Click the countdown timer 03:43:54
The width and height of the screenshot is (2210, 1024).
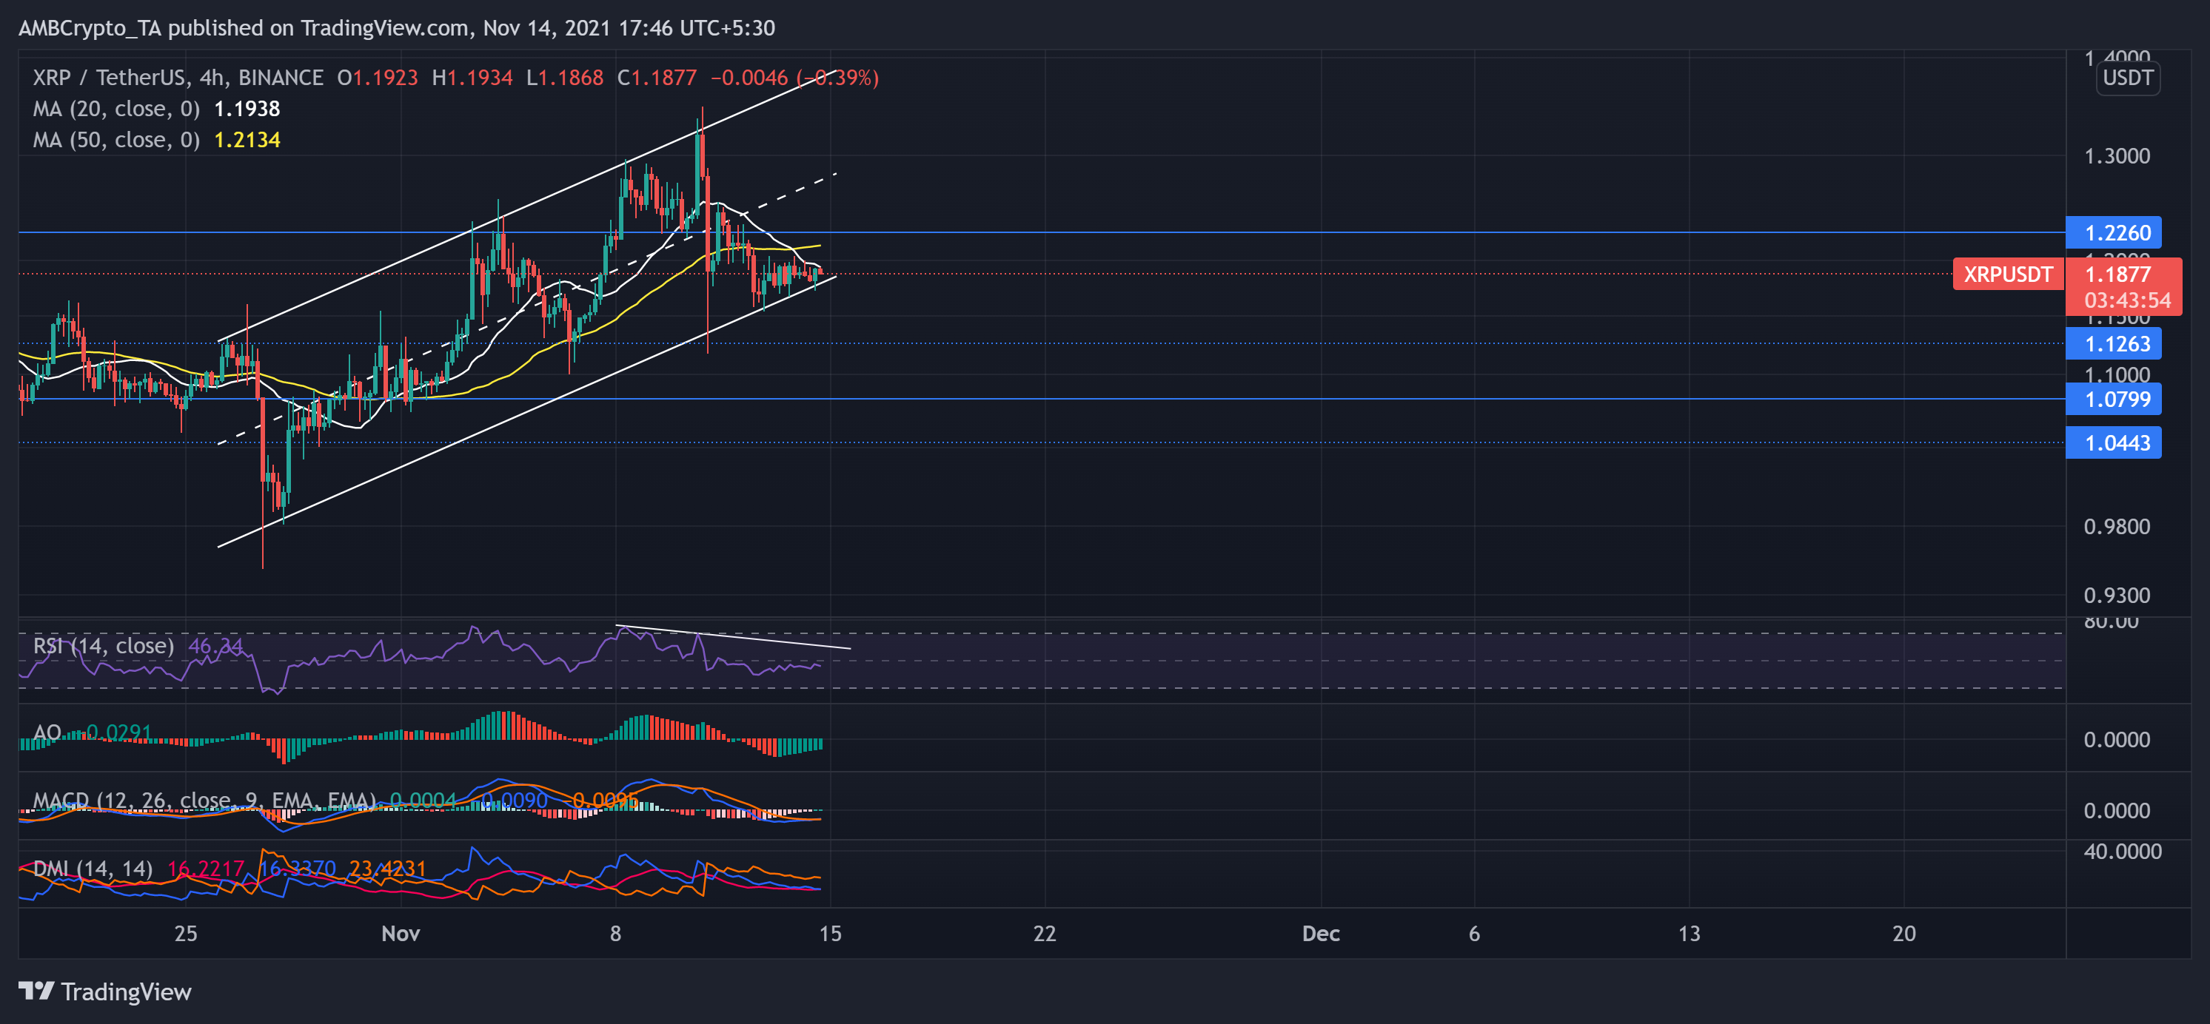(x=2127, y=300)
